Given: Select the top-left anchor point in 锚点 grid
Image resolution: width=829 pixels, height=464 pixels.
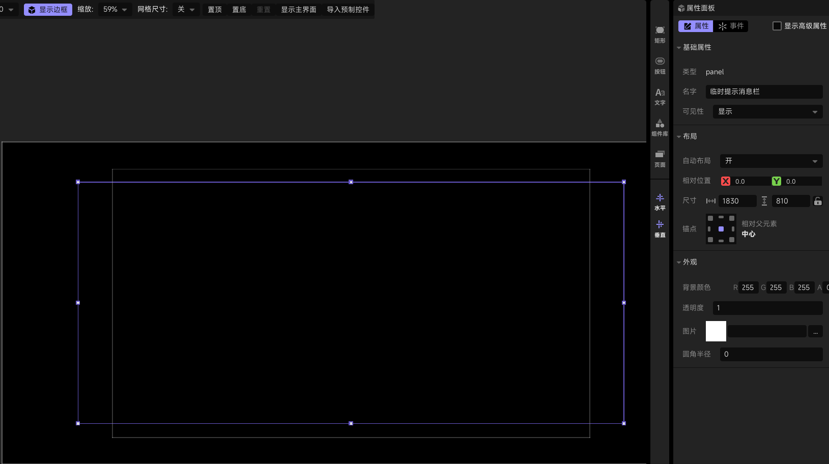Looking at the screenshot, I should coord(710,218).
